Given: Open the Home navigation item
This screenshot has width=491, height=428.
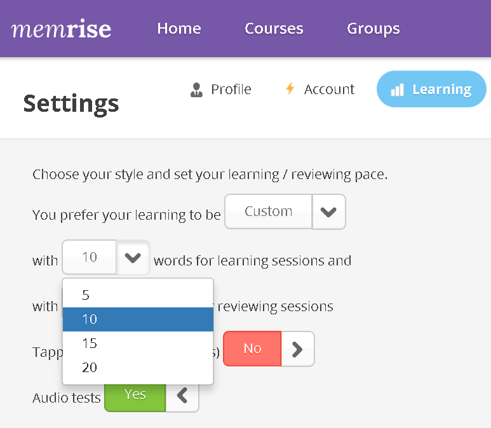Looking at the screenshot, I should pos(179,29).
